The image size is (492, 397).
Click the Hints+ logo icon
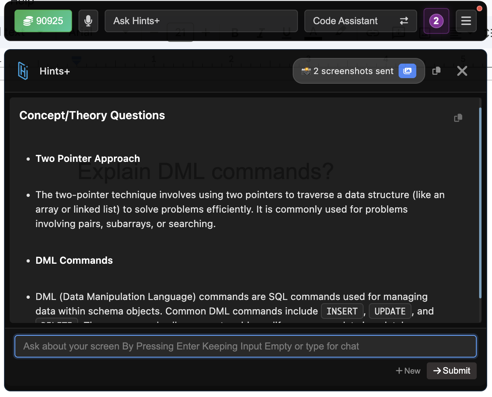click(23, 71)
